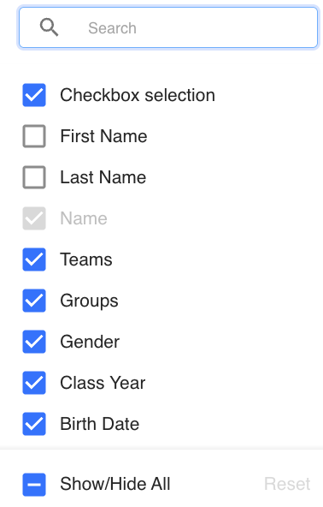
Task: Click the magnifying glass search icon
Action: [49, 27]
